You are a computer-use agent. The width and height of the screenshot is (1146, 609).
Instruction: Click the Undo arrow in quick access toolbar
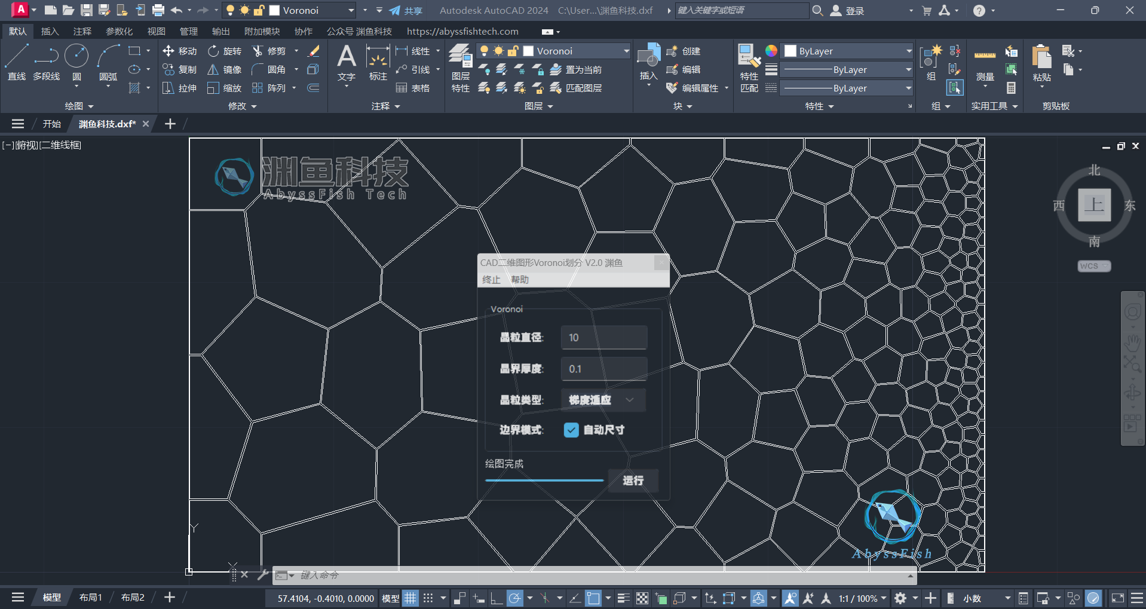176,10
